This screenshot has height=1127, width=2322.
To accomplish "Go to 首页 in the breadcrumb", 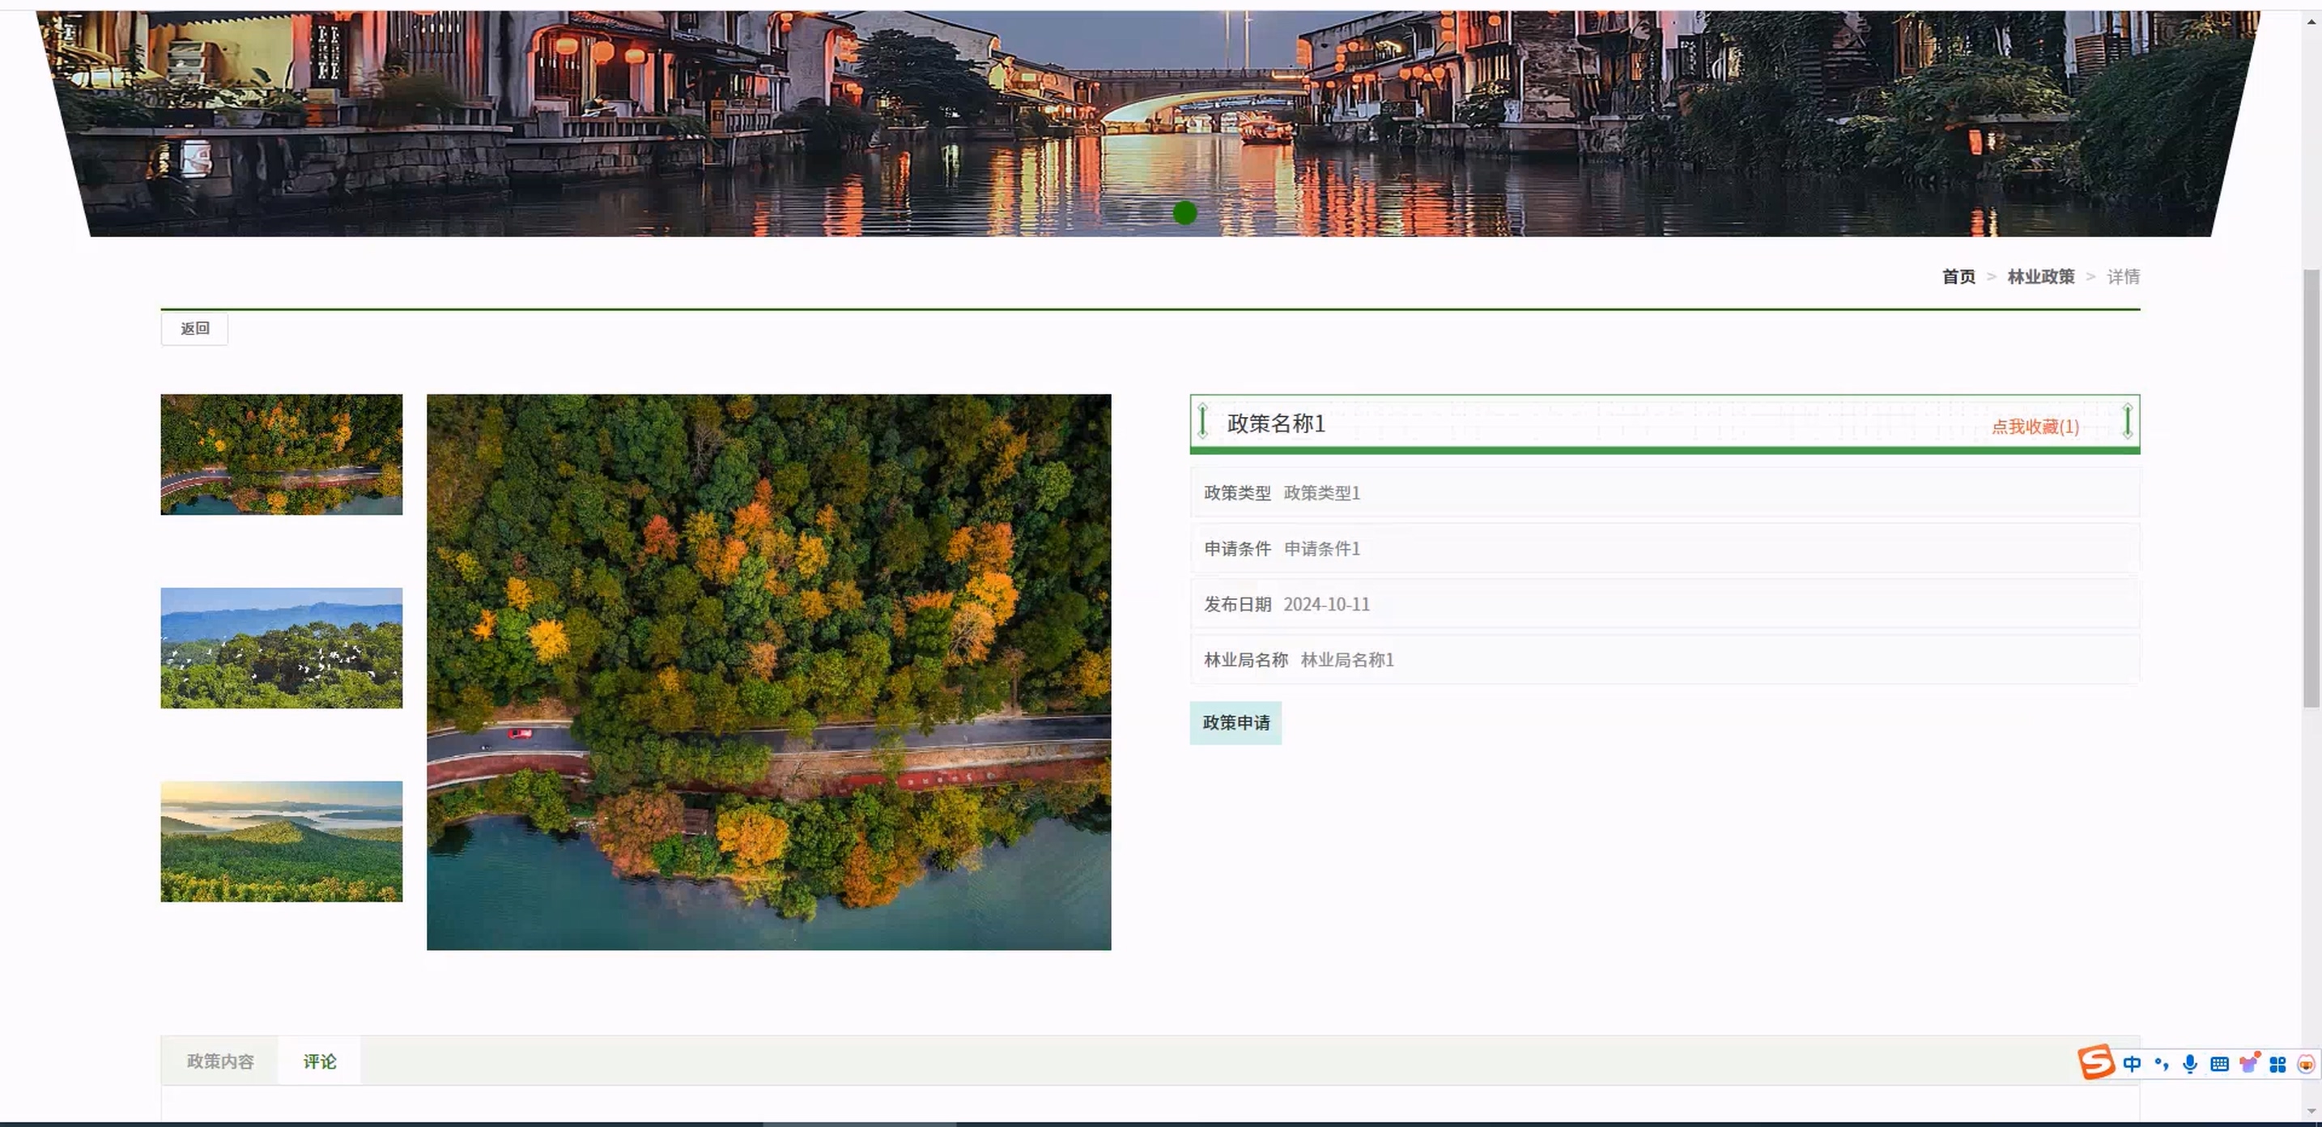I will 1958,277.
